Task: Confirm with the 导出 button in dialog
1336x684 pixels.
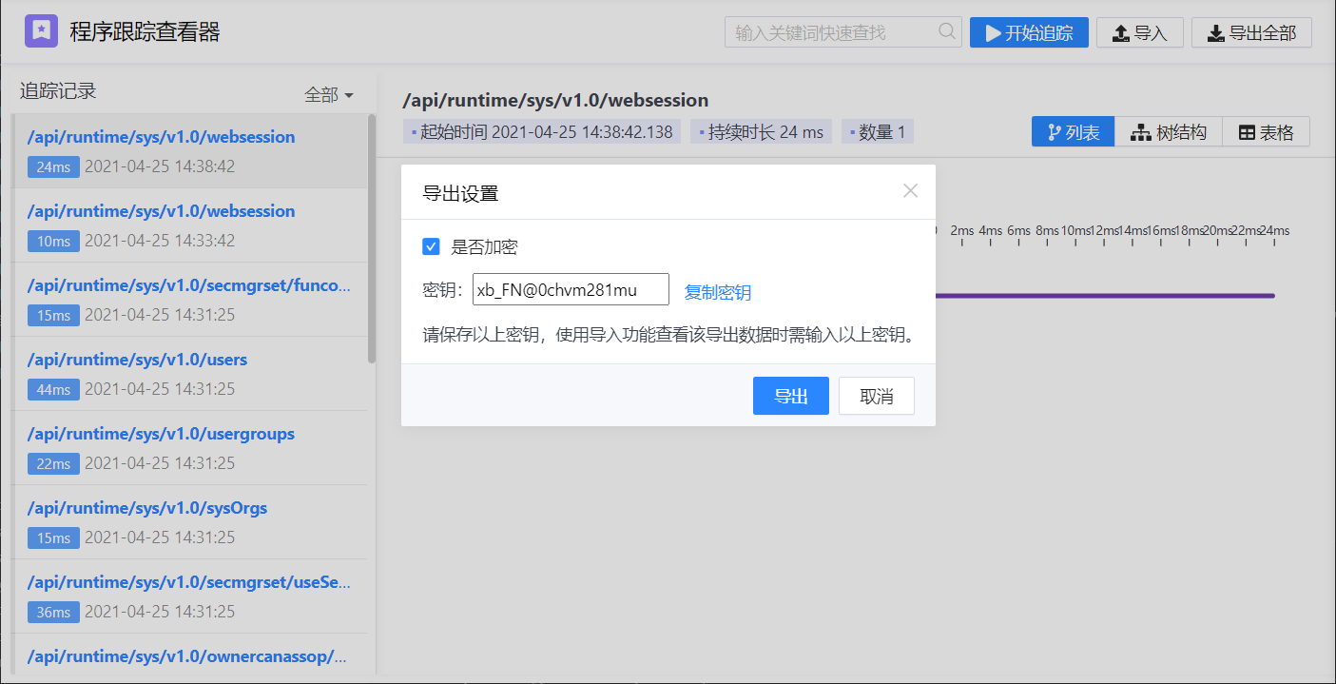Action: point(791,396)
